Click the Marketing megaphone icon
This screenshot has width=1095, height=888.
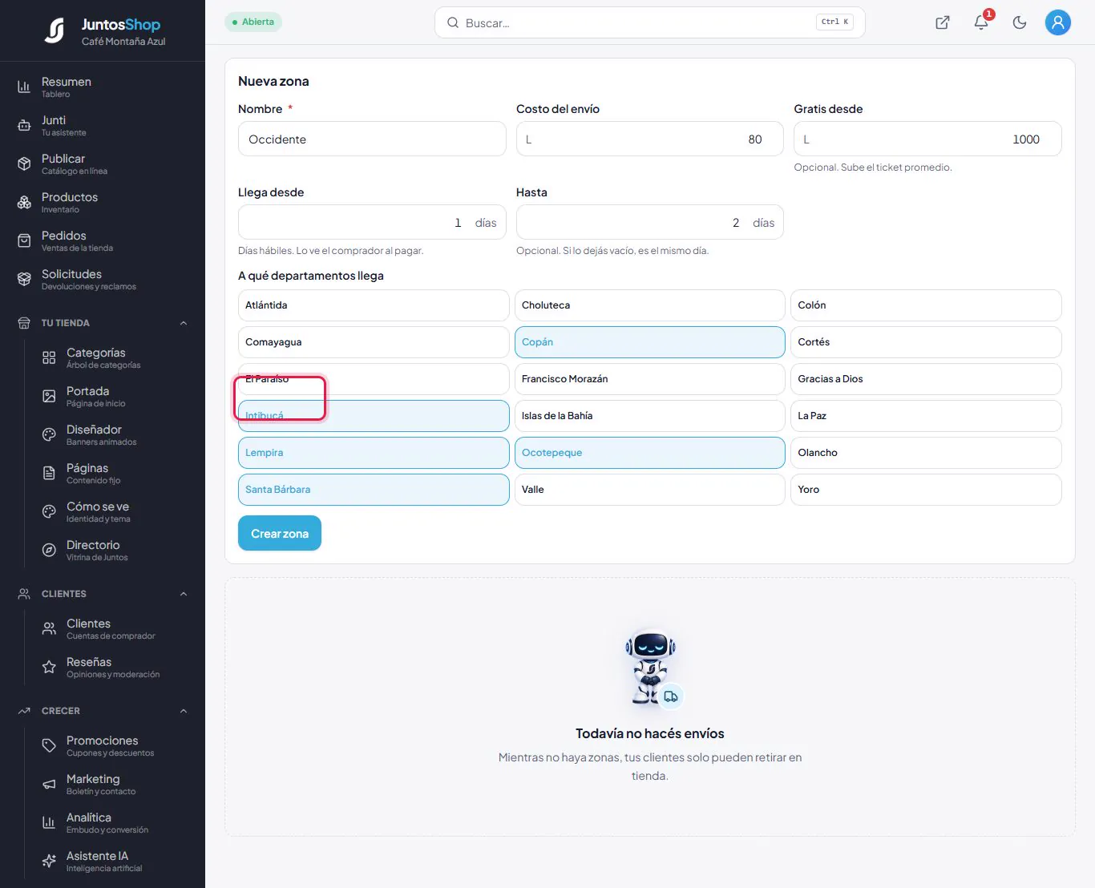point(49,784)
